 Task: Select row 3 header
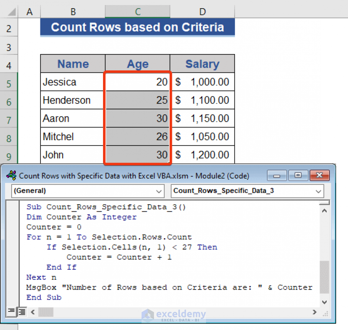pyautogui.click(x=9, y=45)
